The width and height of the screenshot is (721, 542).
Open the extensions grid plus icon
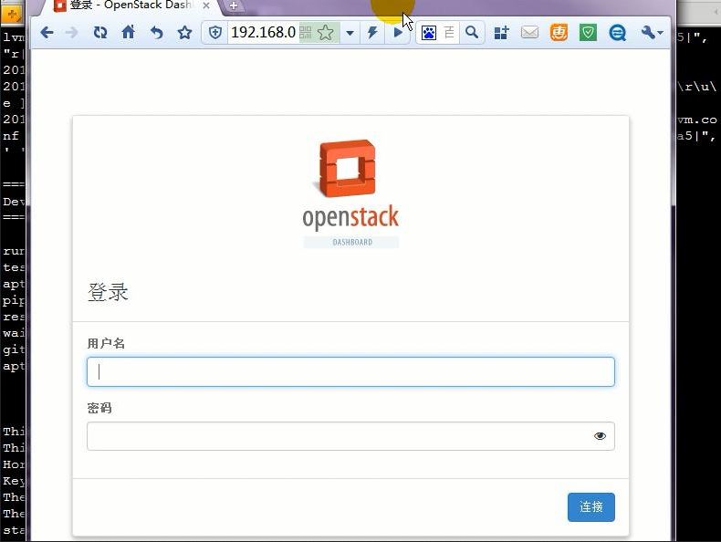[501, 33]
